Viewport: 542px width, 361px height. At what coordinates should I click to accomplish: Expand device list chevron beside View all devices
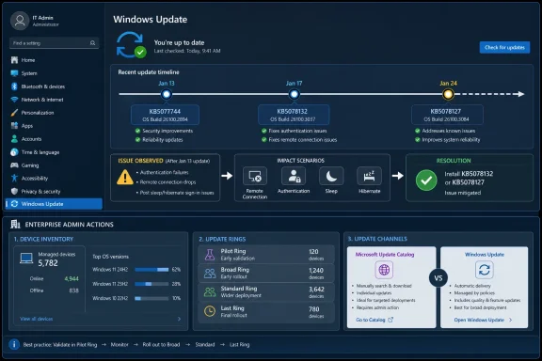[x=179, y=319]
